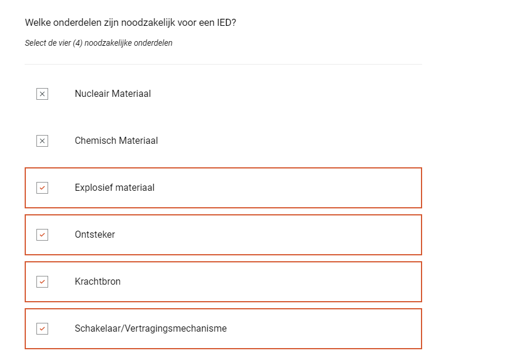Click the Chemisch Materiaal label text
Screen dimensions: 519x361
pos(116,141)
